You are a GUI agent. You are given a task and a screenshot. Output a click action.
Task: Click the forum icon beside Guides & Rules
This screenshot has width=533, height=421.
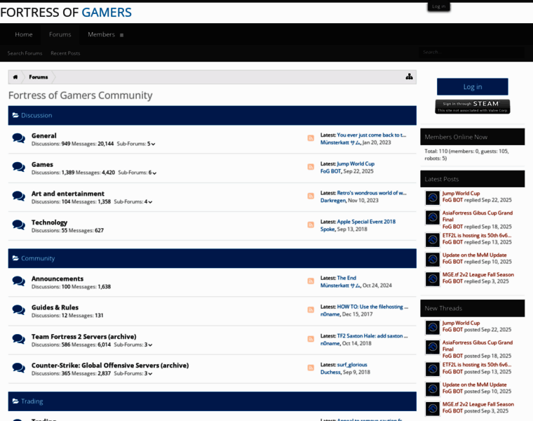tap(18, 310)
